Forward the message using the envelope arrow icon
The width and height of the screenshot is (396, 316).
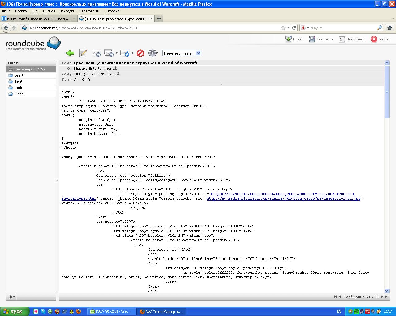tap(125, 53)
